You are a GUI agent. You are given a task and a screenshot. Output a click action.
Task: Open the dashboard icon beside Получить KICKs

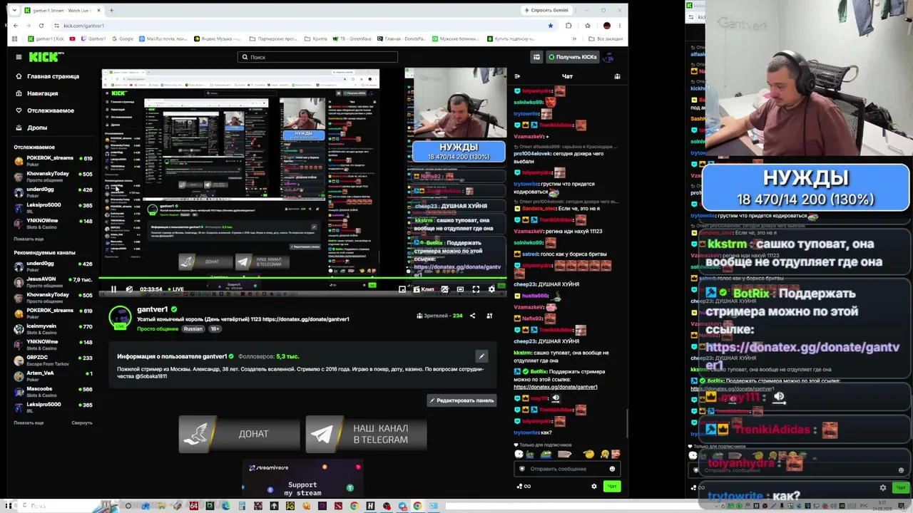536,57
